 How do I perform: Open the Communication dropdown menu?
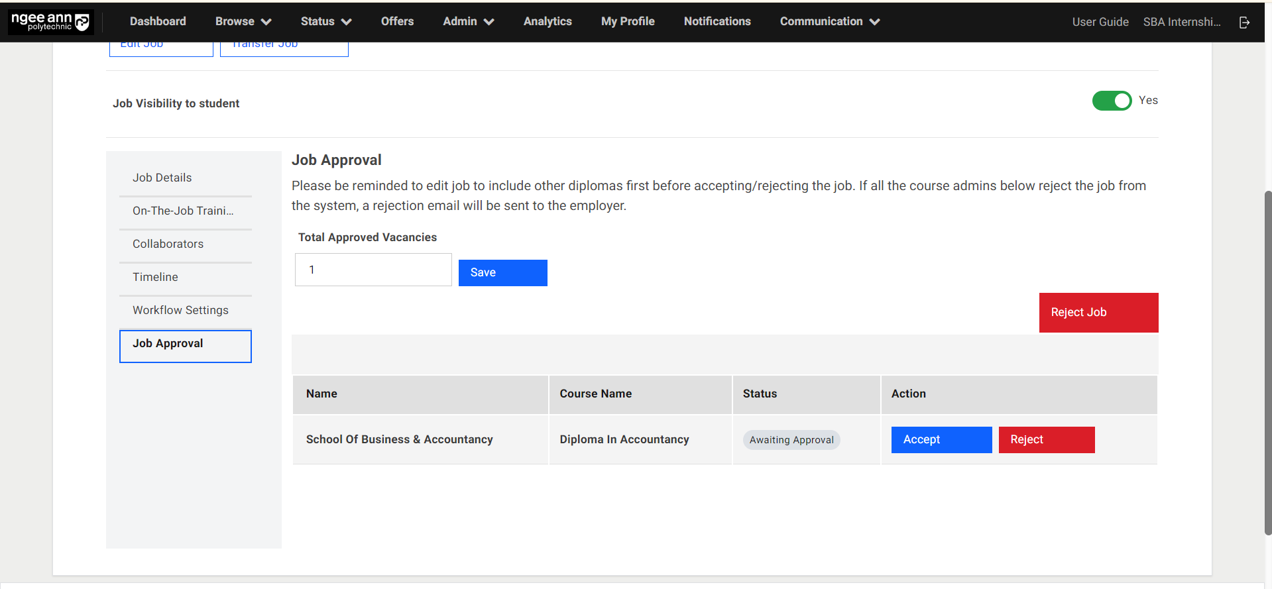(x=829, y=22)
